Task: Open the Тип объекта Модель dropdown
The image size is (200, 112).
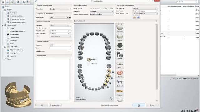Action: (x=145, y=8)
